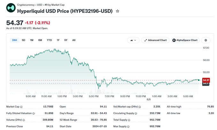The image size is (217, 130).
Task: Open the chart type dropdown
Action: (x=133, y=40)
